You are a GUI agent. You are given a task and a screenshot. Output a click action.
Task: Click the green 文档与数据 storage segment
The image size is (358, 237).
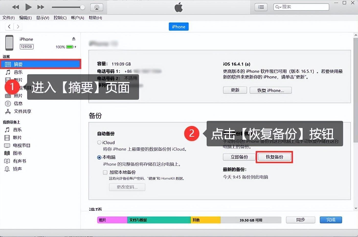point(159,220)
